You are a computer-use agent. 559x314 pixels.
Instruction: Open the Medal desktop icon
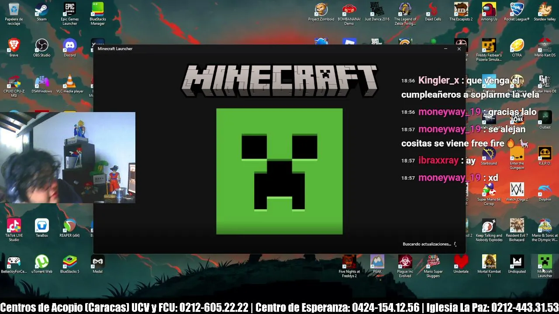coord(97,264)
